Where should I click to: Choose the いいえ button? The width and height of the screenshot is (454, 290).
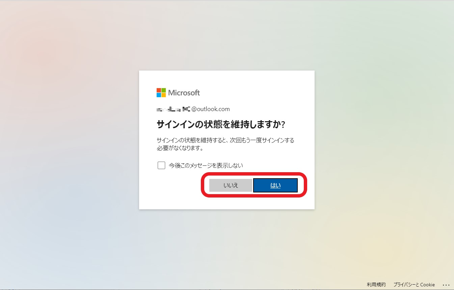[x=231, y=185]
